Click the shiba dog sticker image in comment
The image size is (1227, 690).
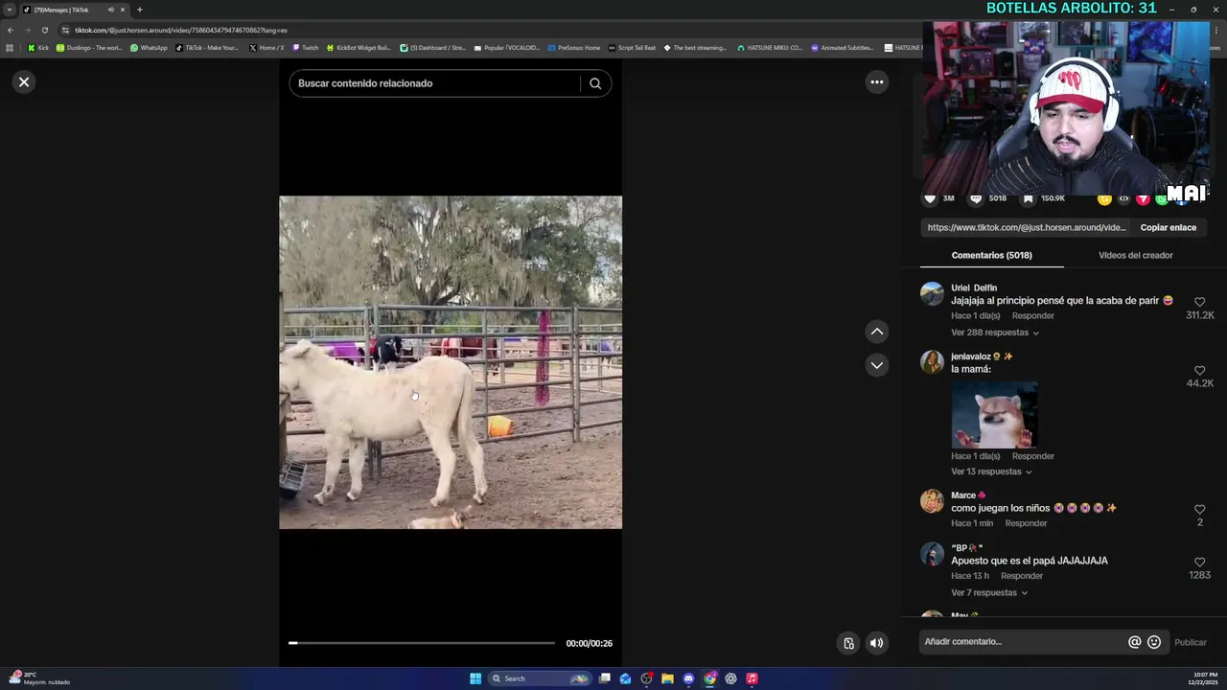tap(994, 415)
